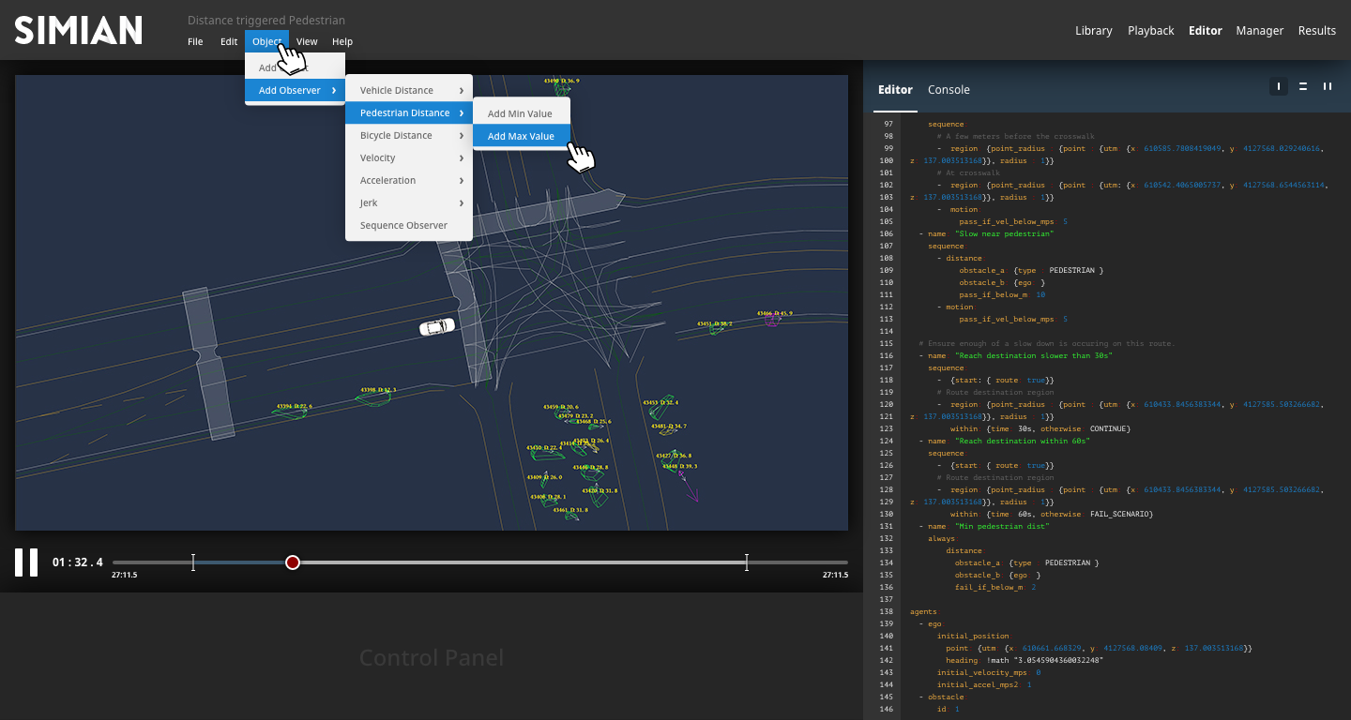Viewport: 1351px width, 720px height.
Task: Click the right trim marker on the timeline
Action: pos(747,562)
